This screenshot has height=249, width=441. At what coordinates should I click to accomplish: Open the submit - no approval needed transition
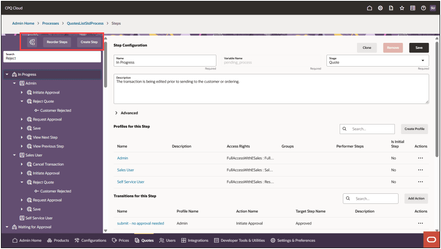pos(140,223)
